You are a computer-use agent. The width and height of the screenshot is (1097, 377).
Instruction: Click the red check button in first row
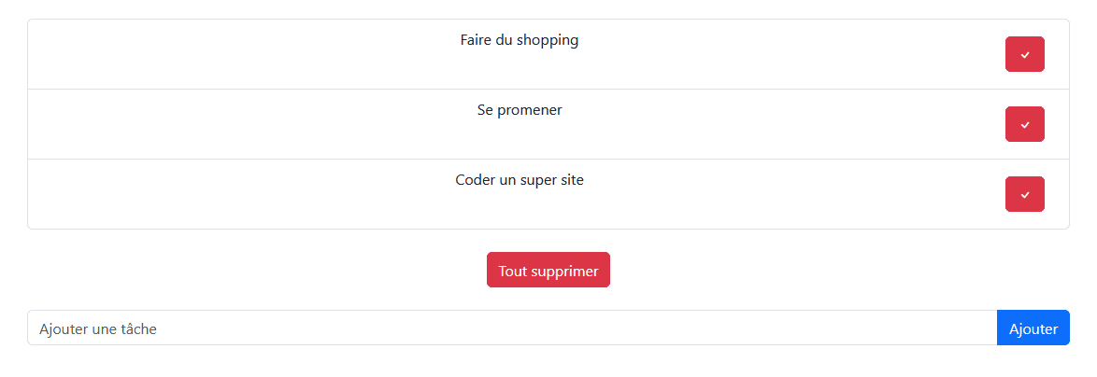pyautogui.click(x=1024, y=54)
